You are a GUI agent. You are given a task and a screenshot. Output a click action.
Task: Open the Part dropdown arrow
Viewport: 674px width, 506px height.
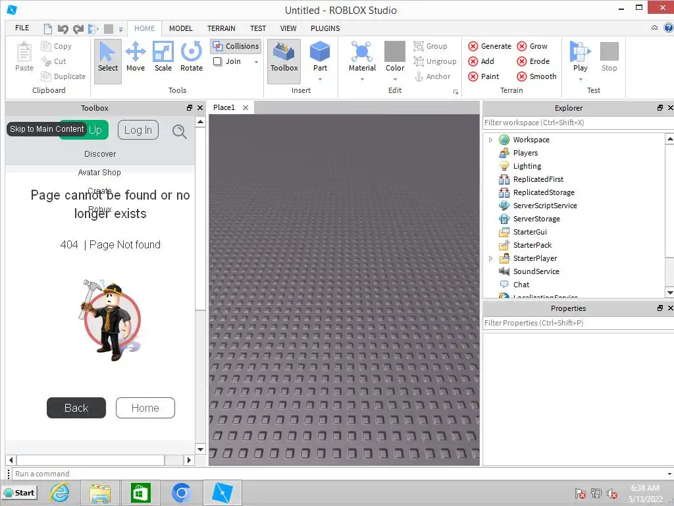pyautogui.click(x=320, y=79)
